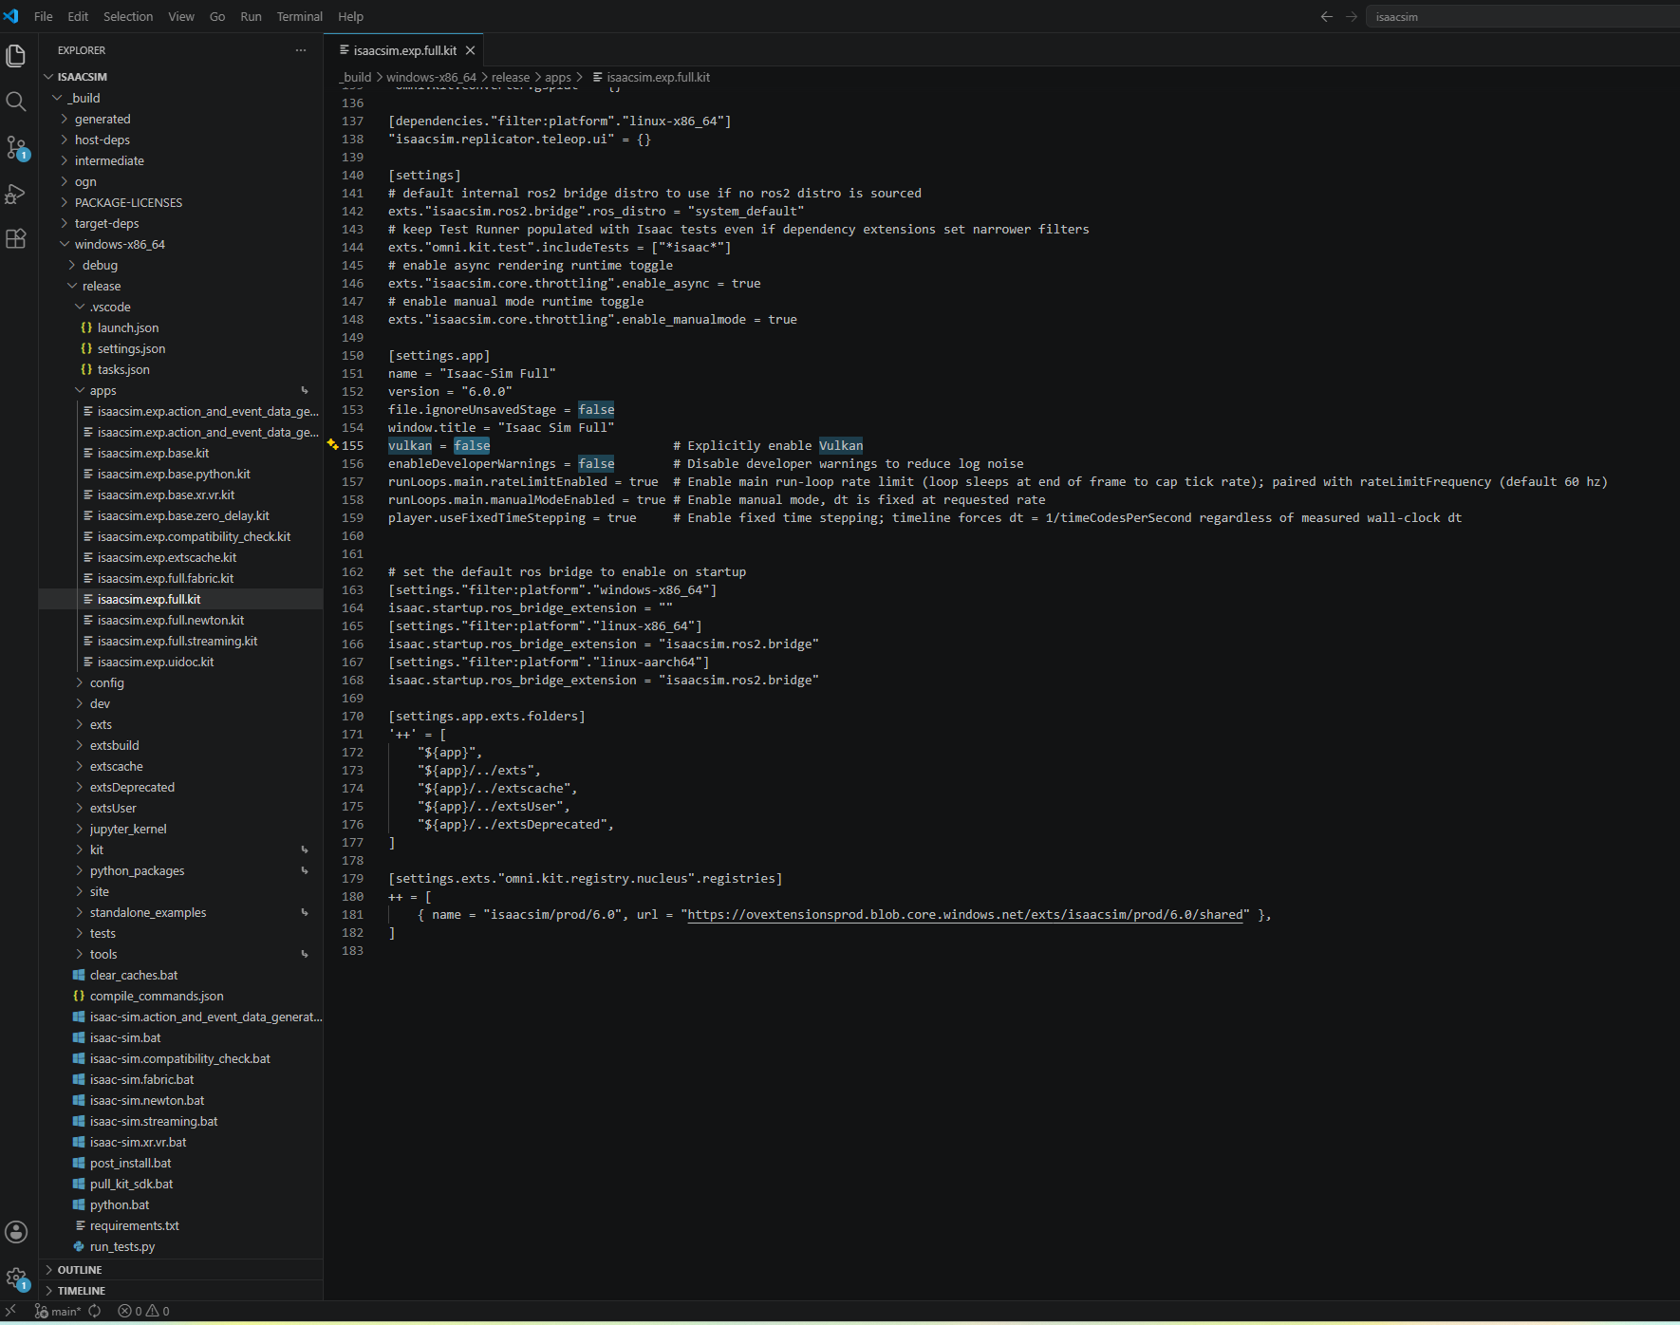
Task: Open isaacsim.exp.uidoc.kit file
Action: click(x=156, y=662)
